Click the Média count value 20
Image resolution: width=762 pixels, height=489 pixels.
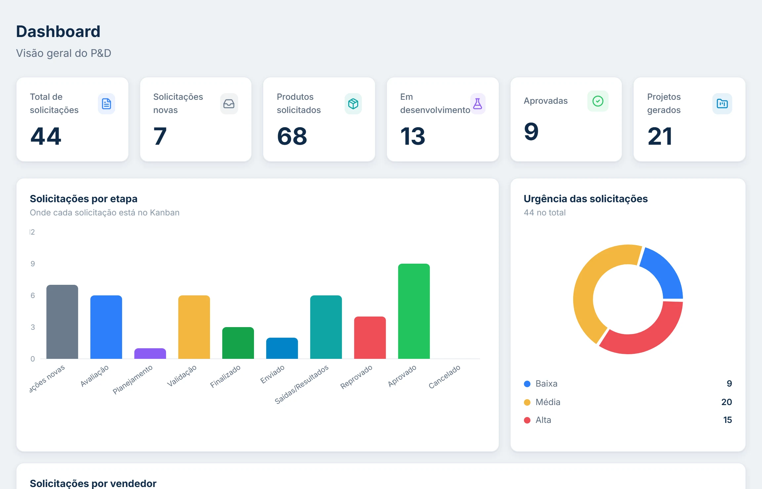[x=727, y=402]
